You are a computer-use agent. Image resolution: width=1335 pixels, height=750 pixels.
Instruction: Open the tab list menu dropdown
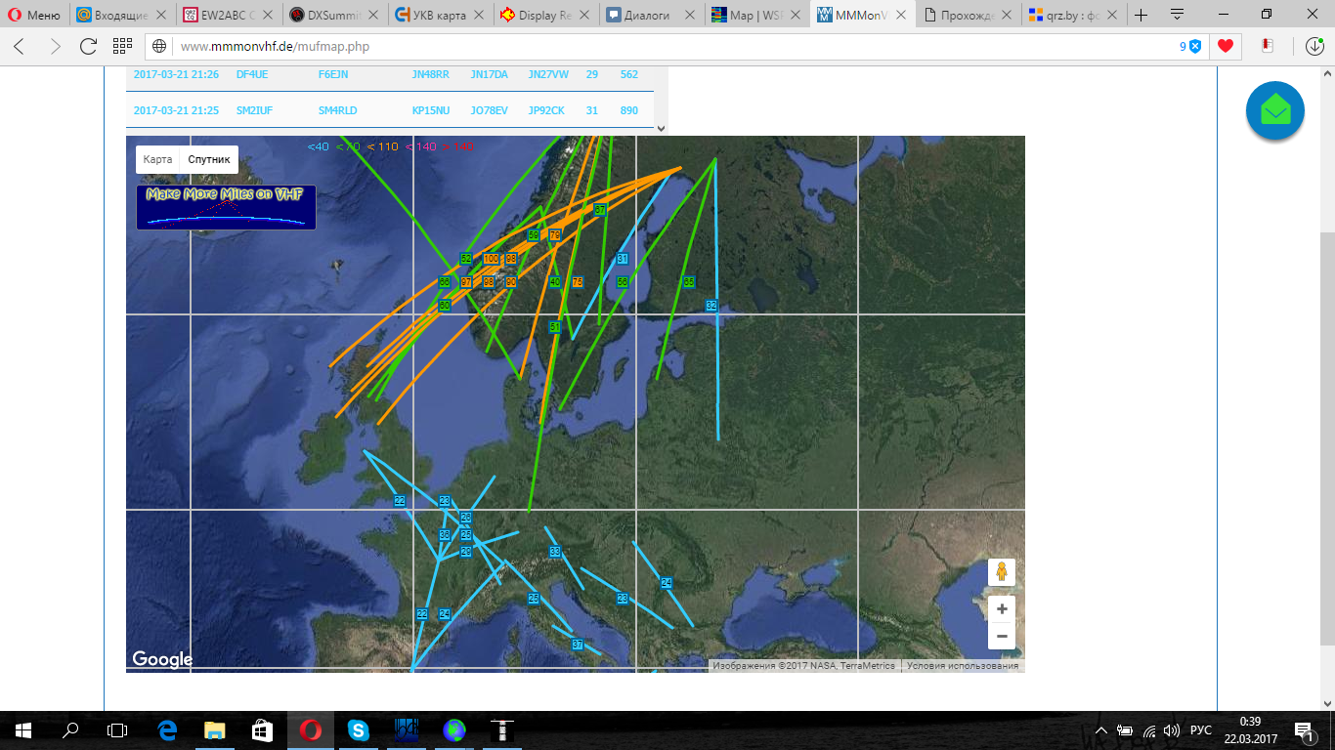point(1177,15)
